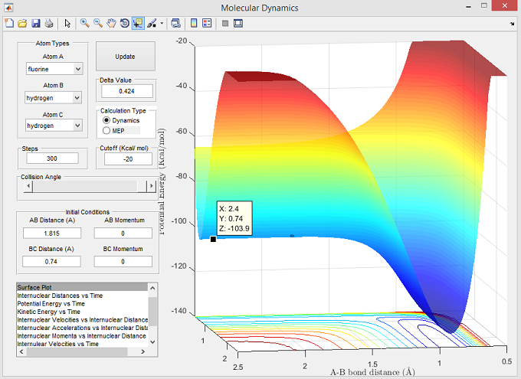
Task: Maximize the Molecular Dynamics window
Action: pos(484,6)
